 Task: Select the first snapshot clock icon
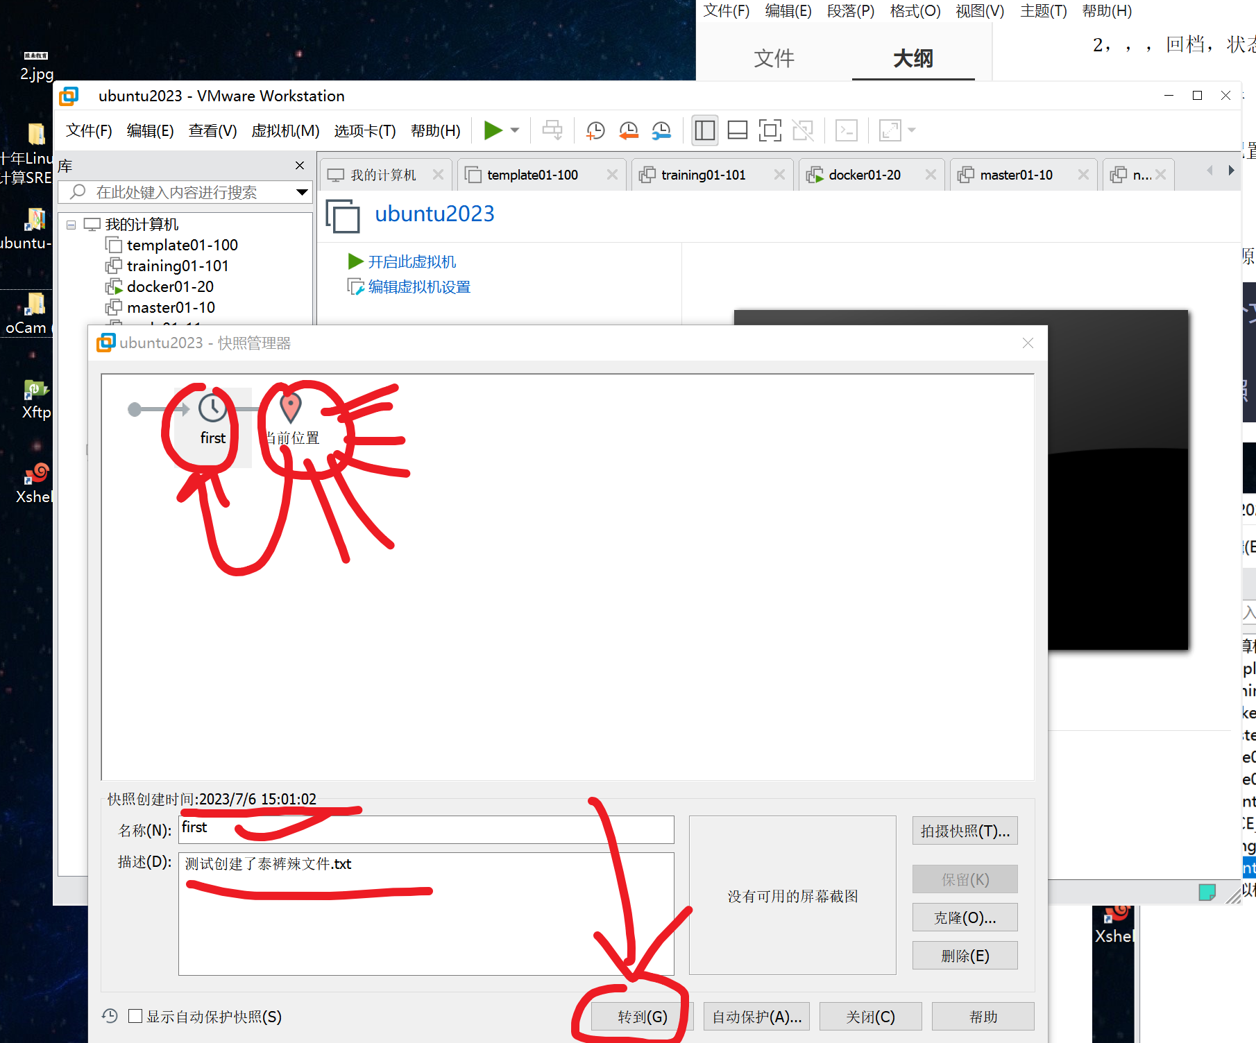coord(212,408)
